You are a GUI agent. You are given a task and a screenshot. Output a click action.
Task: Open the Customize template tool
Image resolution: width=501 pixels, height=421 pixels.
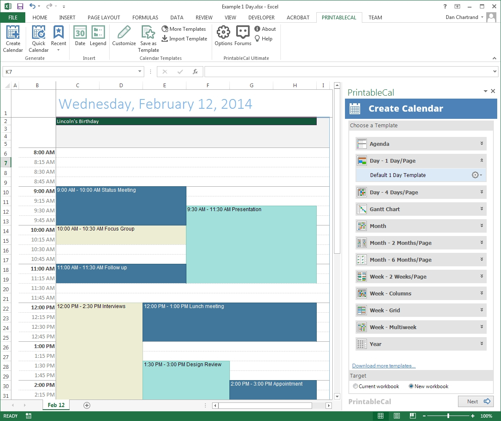[124, 36]
